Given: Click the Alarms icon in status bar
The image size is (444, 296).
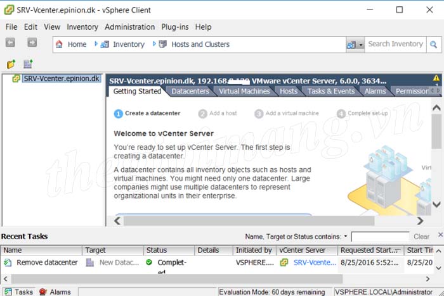Looking at the screenshot, I should click(x=43, y=292).
